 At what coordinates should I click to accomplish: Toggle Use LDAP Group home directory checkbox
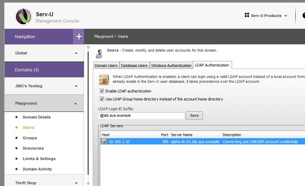102,99
